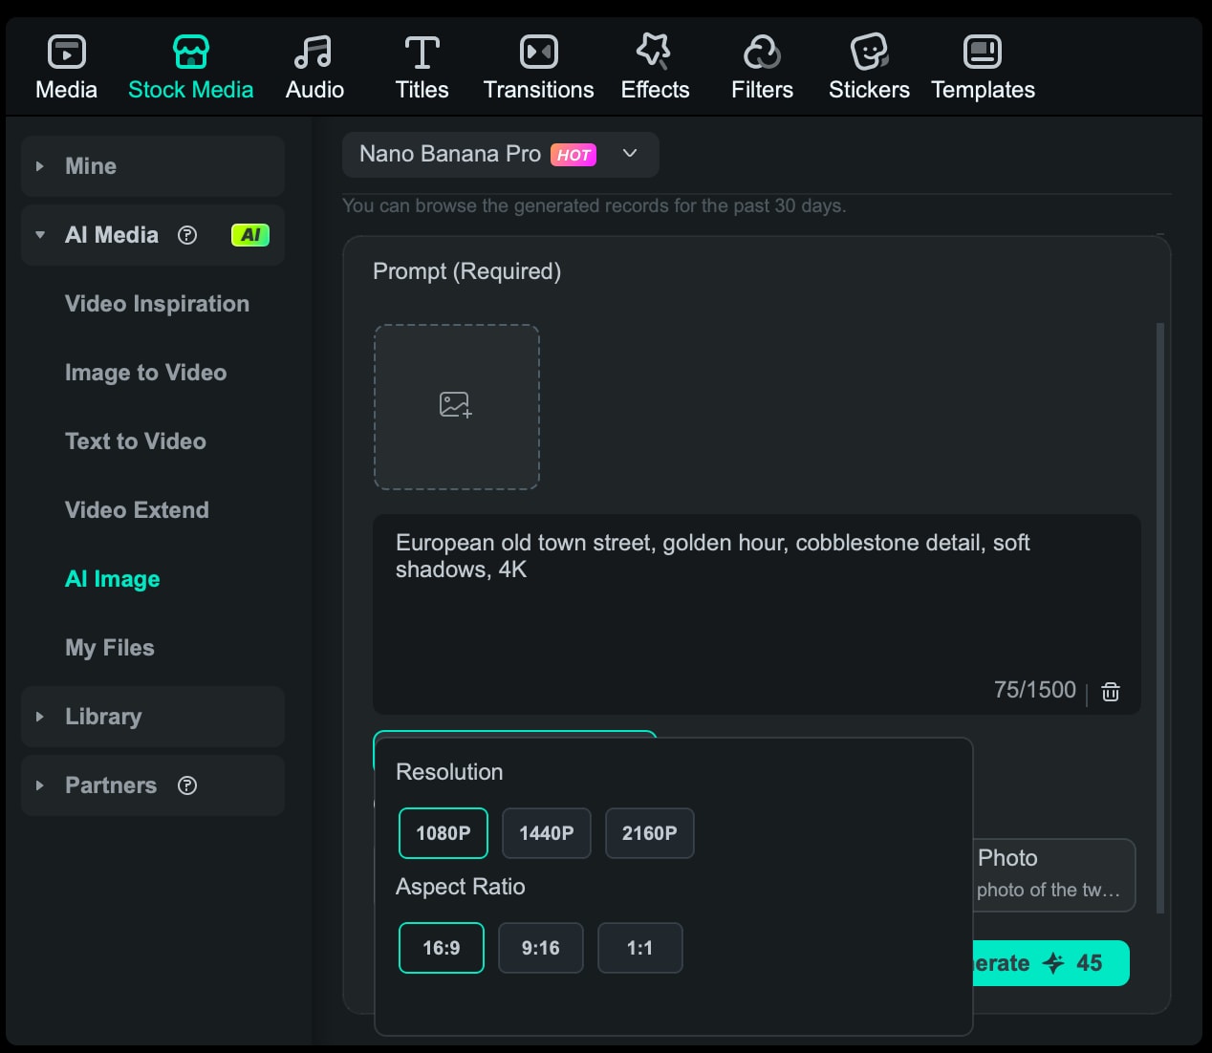Choose 16:9 aspect ratio
The height and width of the screenshot is (1053, 1212).
[x=442, y=948]
